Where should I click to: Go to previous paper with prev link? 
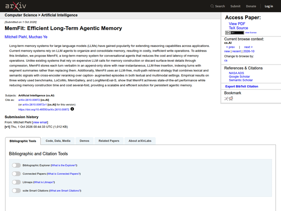tap(230, 47)
